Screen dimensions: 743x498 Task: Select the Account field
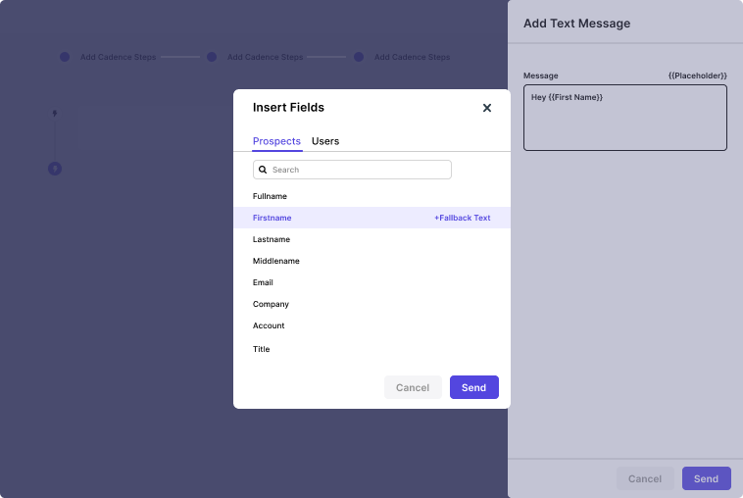[371, 325]
